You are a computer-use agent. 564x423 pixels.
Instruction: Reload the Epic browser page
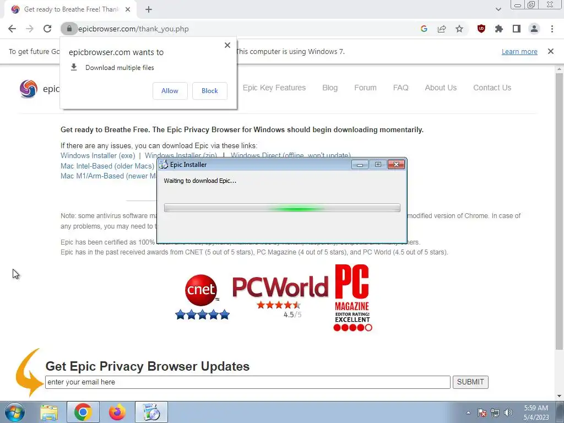pos(47,29)
